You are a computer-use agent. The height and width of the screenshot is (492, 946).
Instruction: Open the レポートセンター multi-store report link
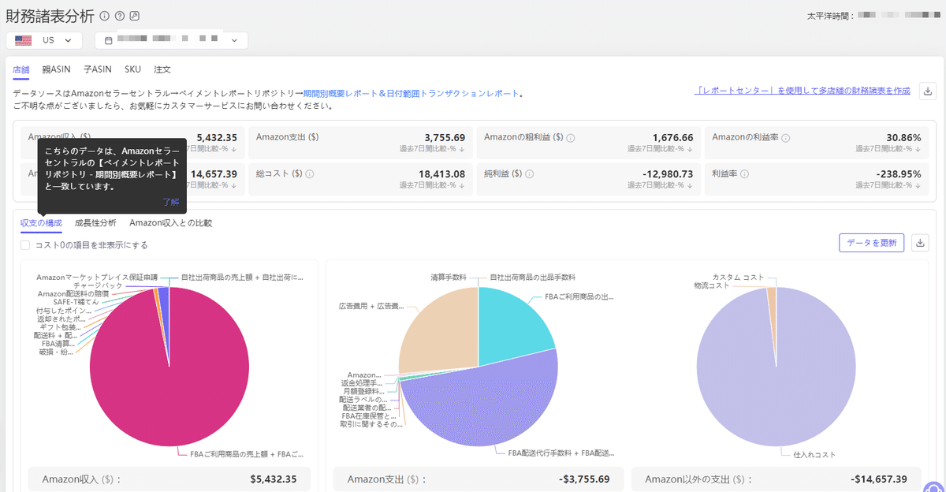(x=803, y=91)
